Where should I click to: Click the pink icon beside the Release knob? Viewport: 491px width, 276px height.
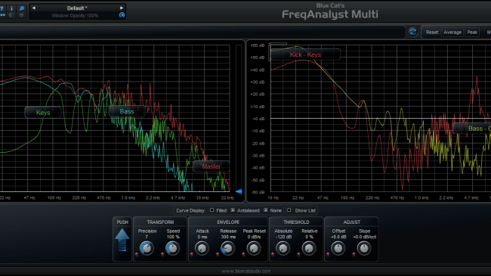(x=218, y=254)
